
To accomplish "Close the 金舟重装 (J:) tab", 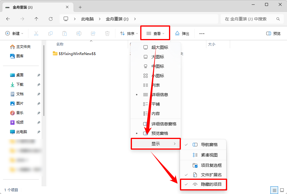I will point(67,7).
